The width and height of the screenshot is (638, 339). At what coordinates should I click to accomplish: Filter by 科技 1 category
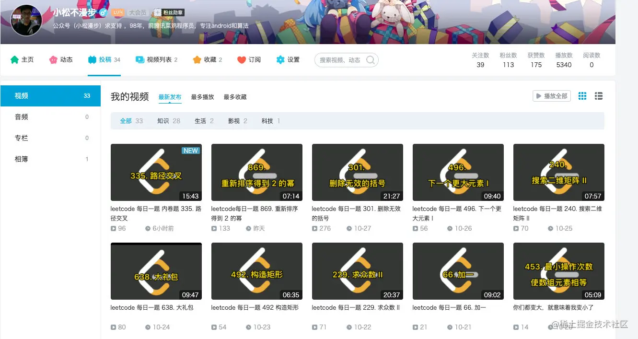tap(271, 121)
